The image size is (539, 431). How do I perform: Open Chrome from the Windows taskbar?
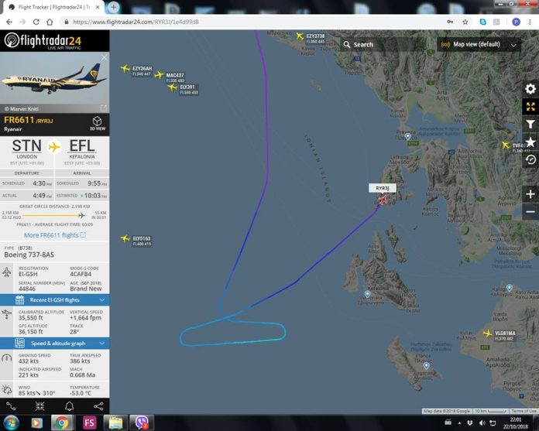tap(62, 422)
